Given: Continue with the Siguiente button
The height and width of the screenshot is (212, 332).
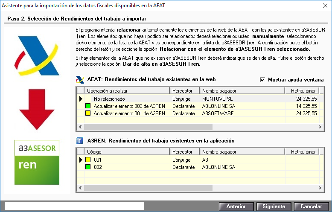Looking at the screenshot, I should pyautogui.click(x=274, y=206).
